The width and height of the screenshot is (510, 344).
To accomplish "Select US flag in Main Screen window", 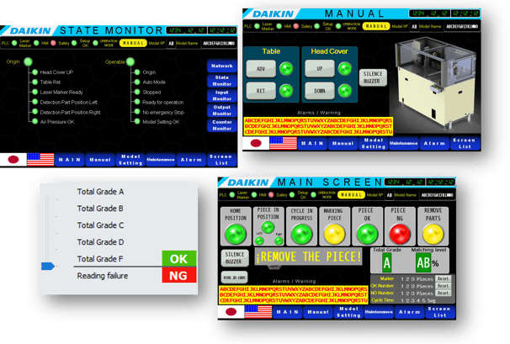I will [x=258, y=312].
